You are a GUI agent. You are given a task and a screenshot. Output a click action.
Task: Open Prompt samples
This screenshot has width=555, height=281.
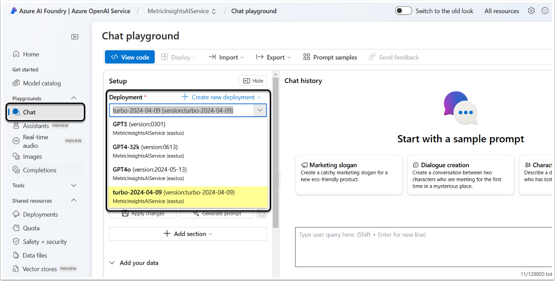[330, 57]
